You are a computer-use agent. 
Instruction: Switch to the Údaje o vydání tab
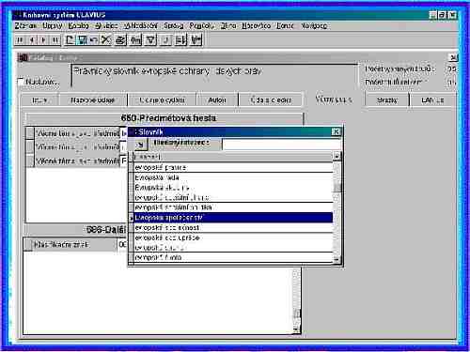coord(162,100)
